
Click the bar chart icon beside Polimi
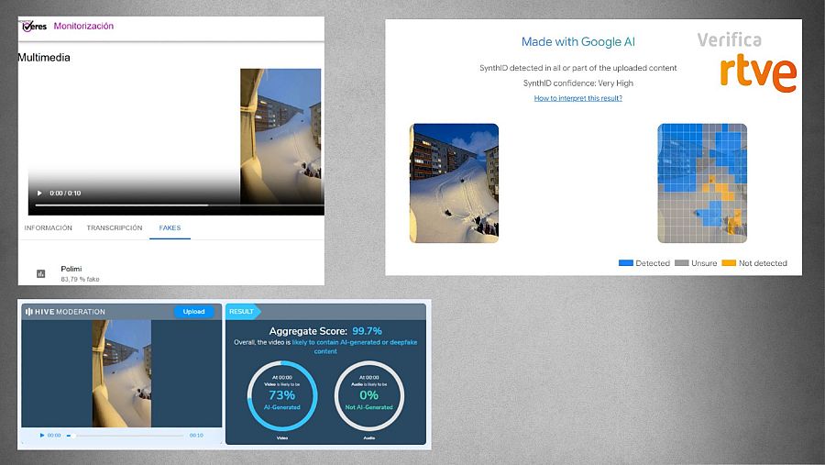click(40, 273)
